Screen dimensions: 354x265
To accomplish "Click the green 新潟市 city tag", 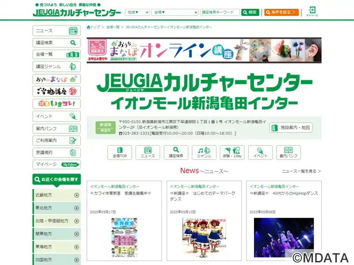I will 105,130.
